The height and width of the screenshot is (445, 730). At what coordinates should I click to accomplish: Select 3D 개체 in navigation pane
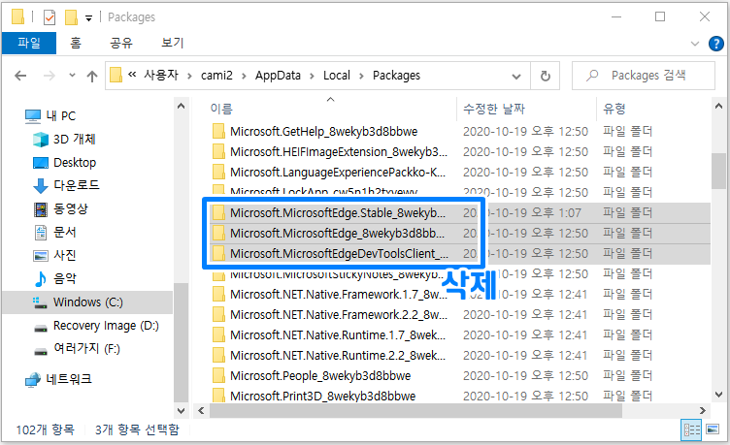point(64,139)
